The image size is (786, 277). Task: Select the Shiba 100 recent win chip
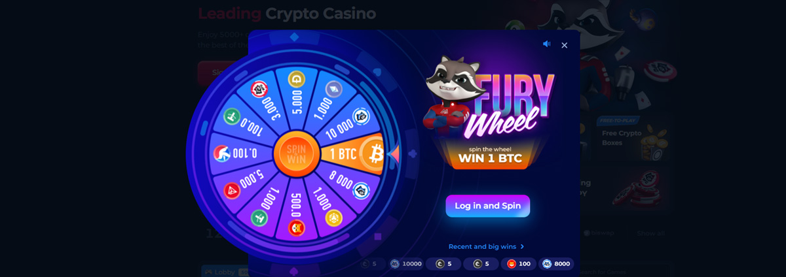pyautogui.click(x=518, y=264)
